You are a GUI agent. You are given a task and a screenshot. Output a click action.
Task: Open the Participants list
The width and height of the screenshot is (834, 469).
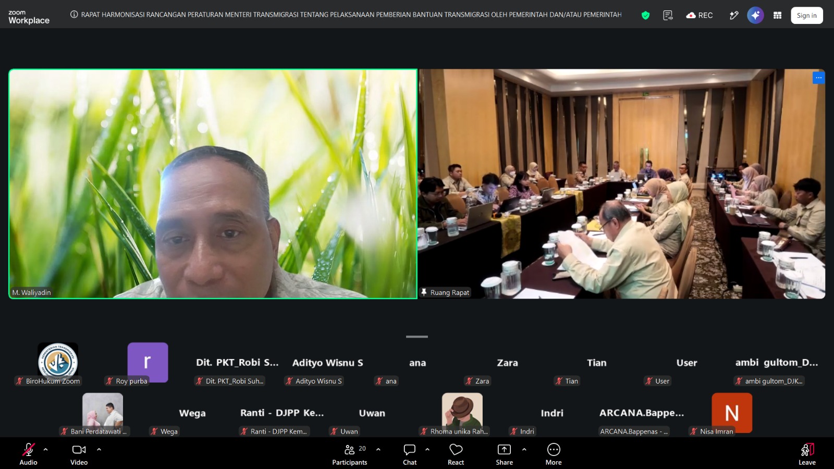(x=350, y=454)
